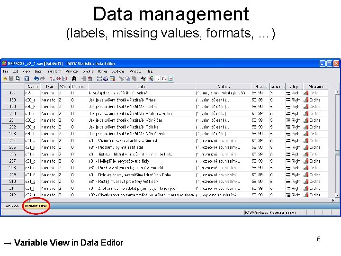Select the variable name cell c31_a

[x=32, y=141]
